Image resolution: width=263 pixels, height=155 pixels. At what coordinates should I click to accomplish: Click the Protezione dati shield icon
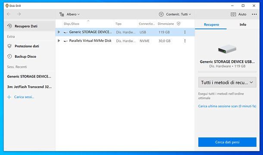click(9, 46)
